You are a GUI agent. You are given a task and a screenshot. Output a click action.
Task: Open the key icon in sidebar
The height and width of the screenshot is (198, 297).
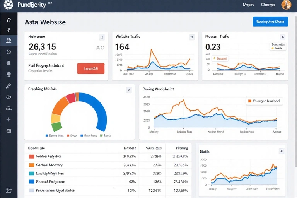[9, 86]
